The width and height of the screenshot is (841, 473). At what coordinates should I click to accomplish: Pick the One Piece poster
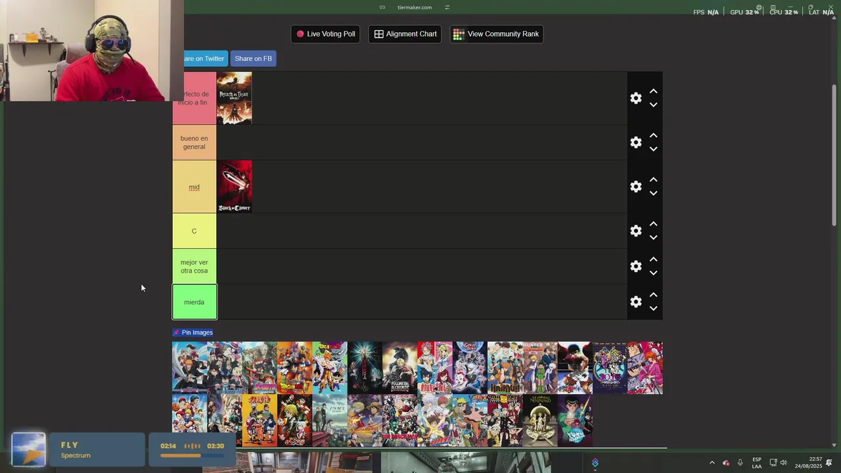pos(365,420)
